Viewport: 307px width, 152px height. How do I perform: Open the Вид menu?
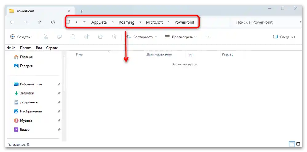pyautogui.click(x=39, y=48)
